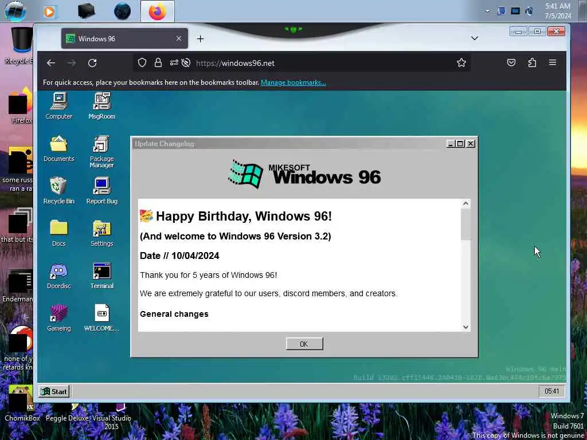Image resolution: width=587 pixels, height=440 pixels.
Task: Select the Windows 96 browser tab
Action: click(124, 38)
